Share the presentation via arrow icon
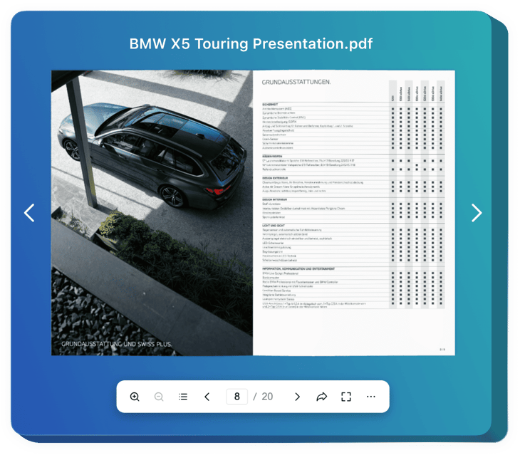 [x=321, y=397]
